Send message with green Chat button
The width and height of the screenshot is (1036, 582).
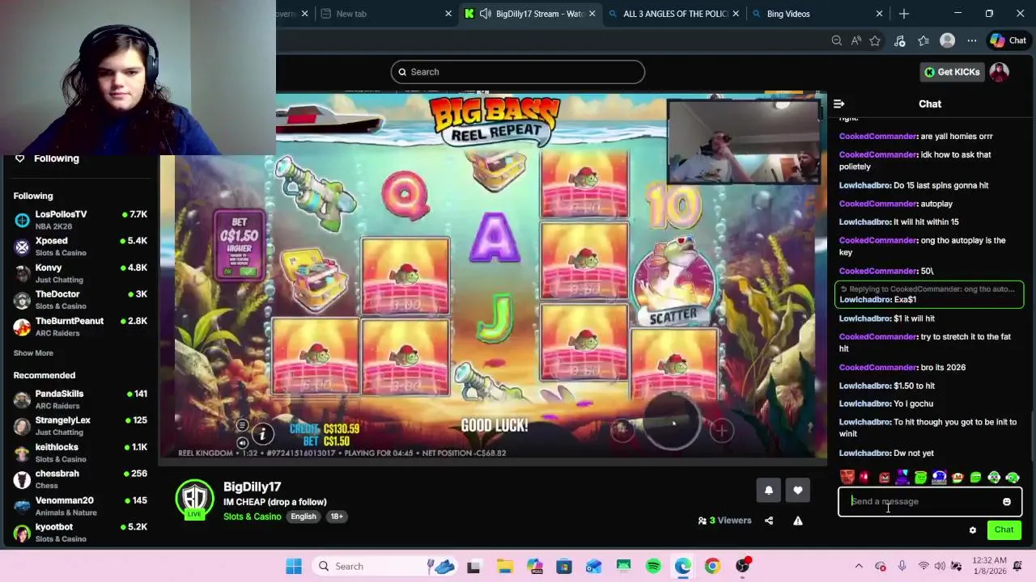[1004, 530]
